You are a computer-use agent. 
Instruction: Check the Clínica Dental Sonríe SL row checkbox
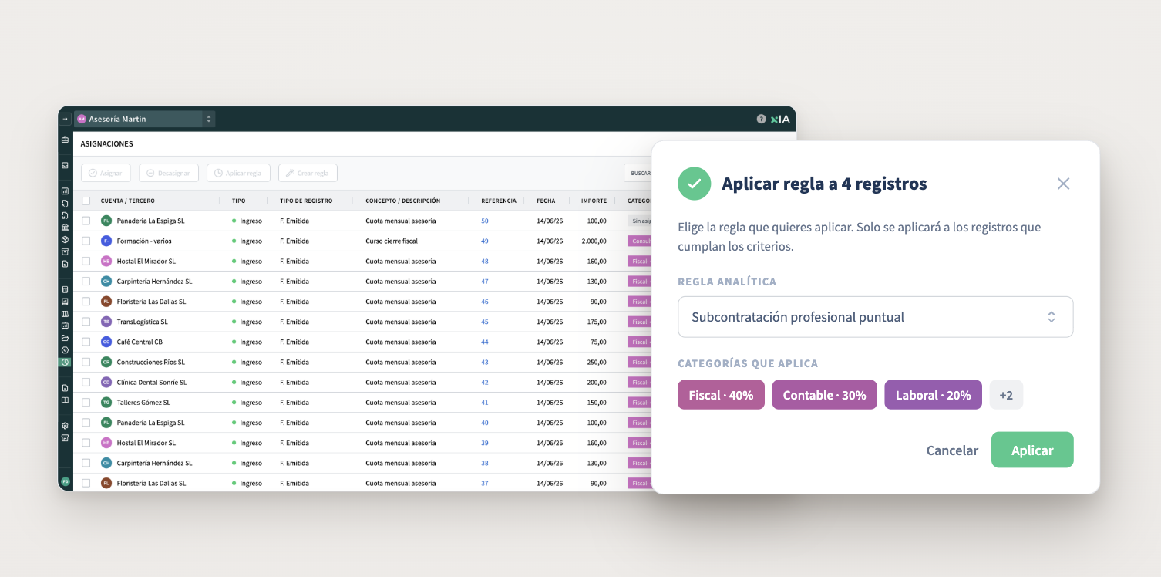[86, 382]
